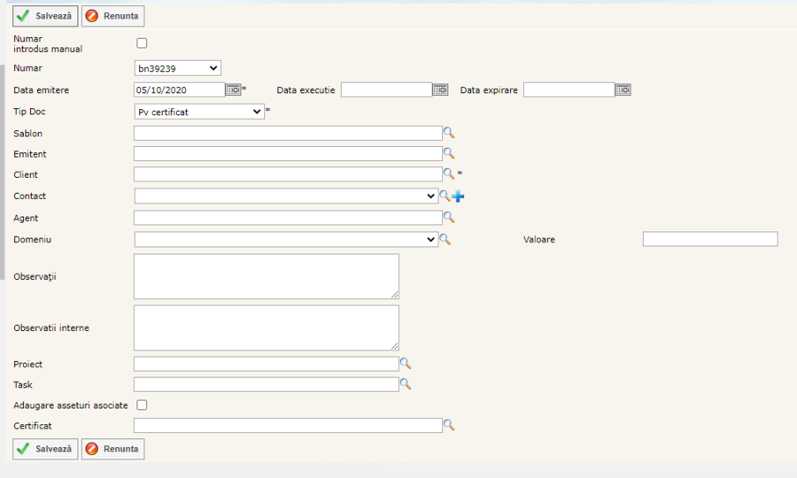
Task: Search projects using Proiect magnifier icon
Action: click(x=406, y=363)
